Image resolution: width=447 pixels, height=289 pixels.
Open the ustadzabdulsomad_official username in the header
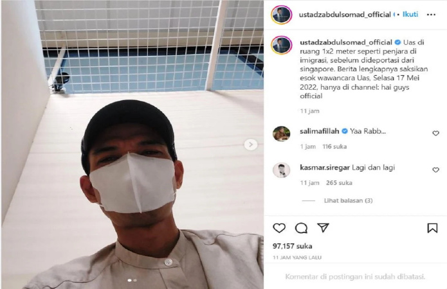(345, 15)
